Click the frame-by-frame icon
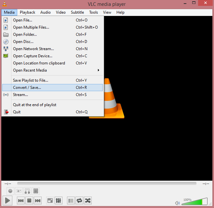 (36, 191)
